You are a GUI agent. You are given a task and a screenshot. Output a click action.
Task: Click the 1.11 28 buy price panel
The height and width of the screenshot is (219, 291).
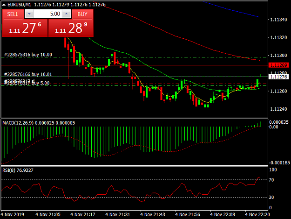(x=71, y=28)
